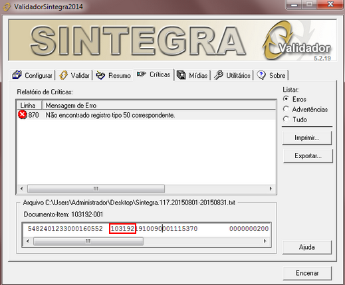
Task: Click the Utilitários wrench icon
Action: pyautogui.click(x=219, y=75)
